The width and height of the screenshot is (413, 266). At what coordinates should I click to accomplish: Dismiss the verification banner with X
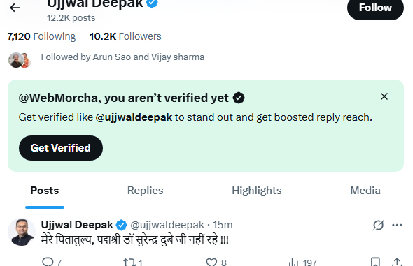point(384,96)
